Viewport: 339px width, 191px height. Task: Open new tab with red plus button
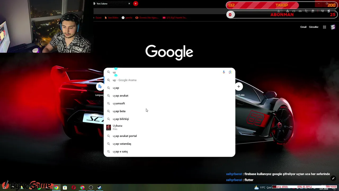pos(136,4)
